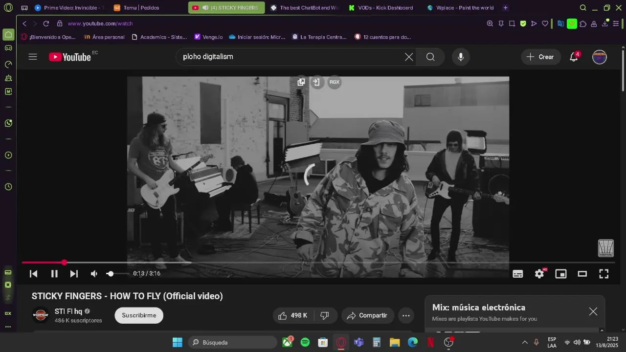Click the address bar URL
The height and width of the screenshot is (352, 626).
[100, 23]
